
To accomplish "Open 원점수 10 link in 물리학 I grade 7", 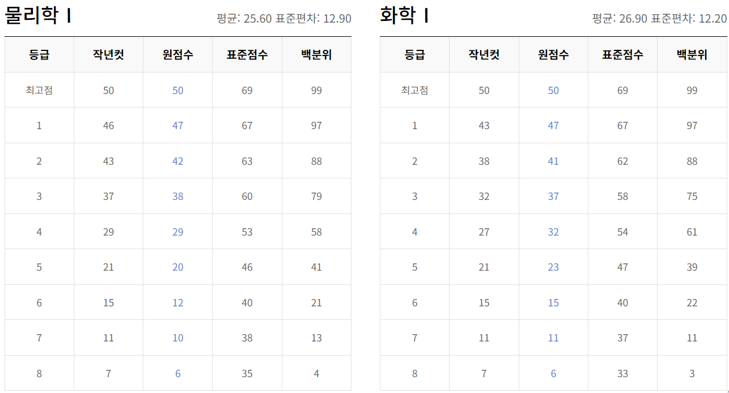I will pos(178,338).
